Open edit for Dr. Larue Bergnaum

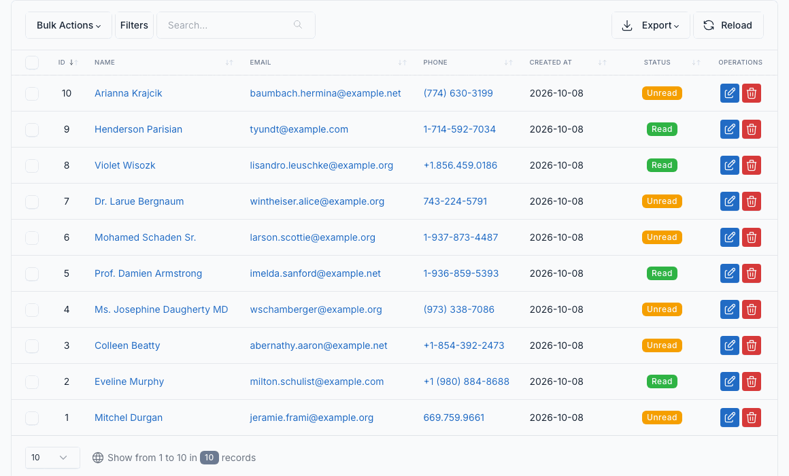(x=730, y=201)
